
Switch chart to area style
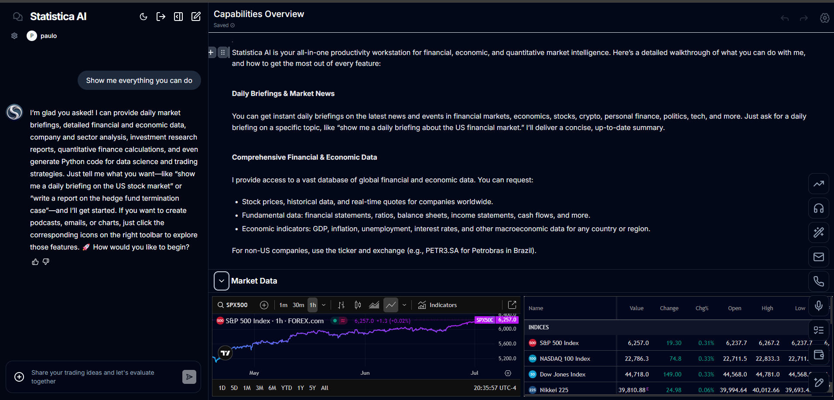tap(374, 305)
